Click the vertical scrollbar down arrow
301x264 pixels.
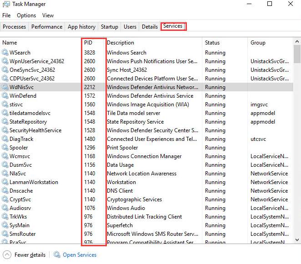coord(297,240)
